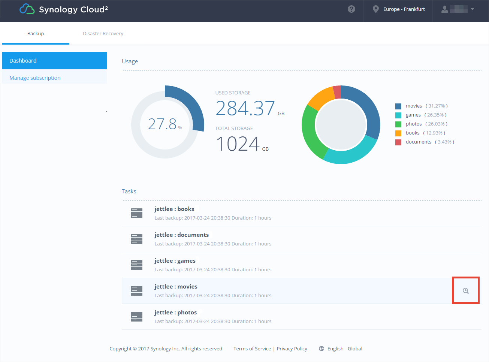
Task: Click the Synology Cloud² logo icon
Action: (27, 9)
